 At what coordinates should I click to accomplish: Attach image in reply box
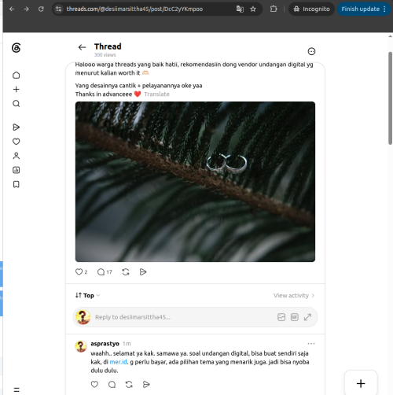tap(281, 317)
